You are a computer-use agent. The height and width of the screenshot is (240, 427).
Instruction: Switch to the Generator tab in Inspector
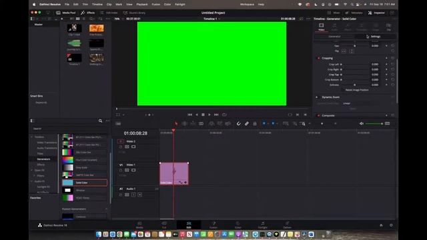[334, 37]
